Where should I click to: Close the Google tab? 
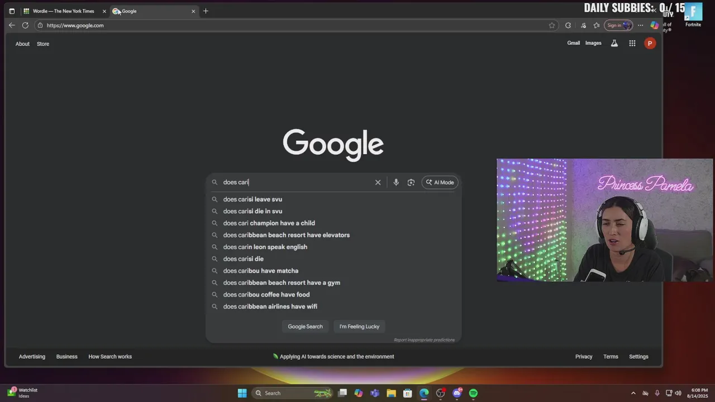193,11
